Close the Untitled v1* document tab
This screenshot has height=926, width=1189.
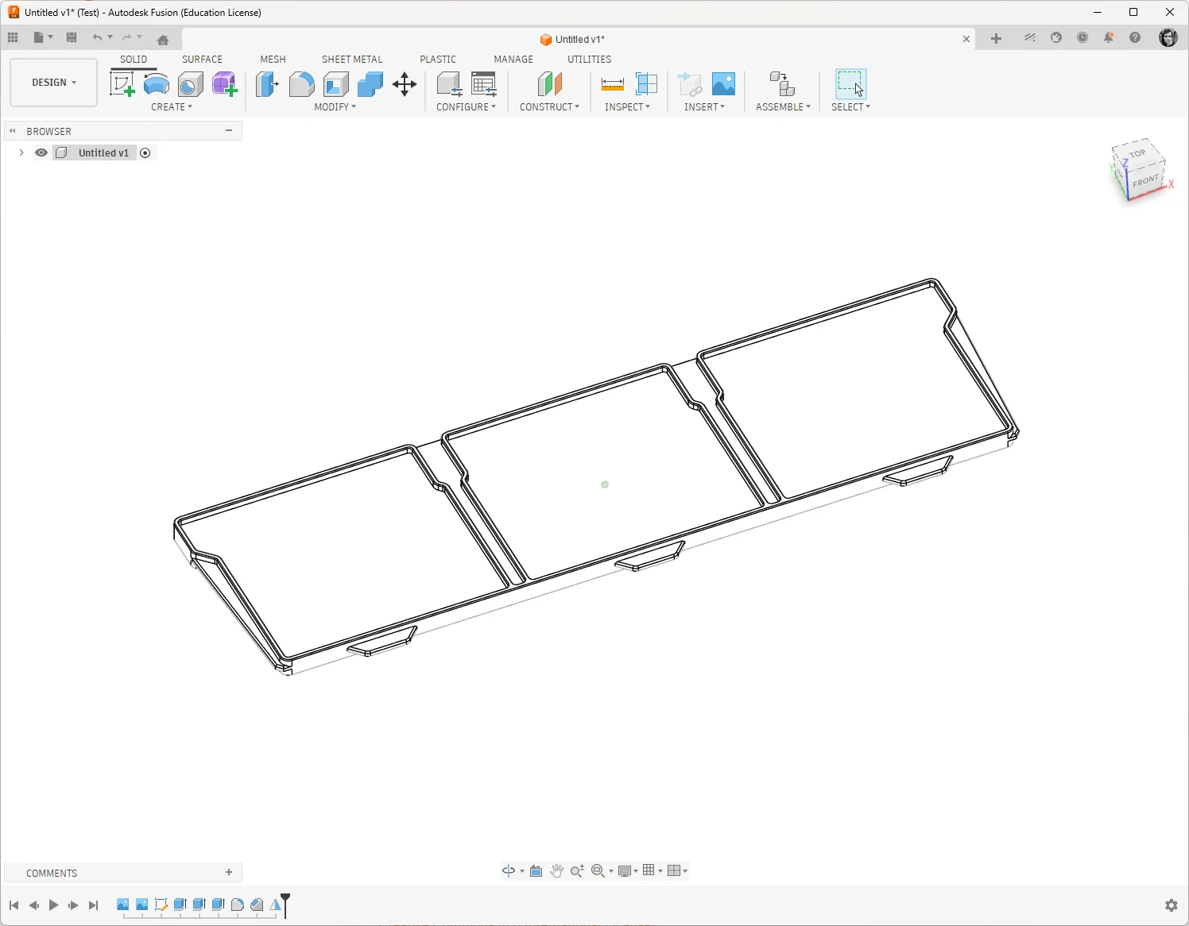pyautogui.click(x=966, y=39)
